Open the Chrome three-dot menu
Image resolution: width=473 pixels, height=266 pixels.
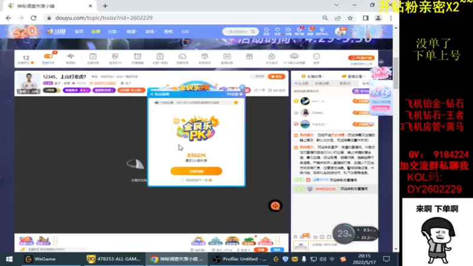pyautogui.click(x=391, y=18)
